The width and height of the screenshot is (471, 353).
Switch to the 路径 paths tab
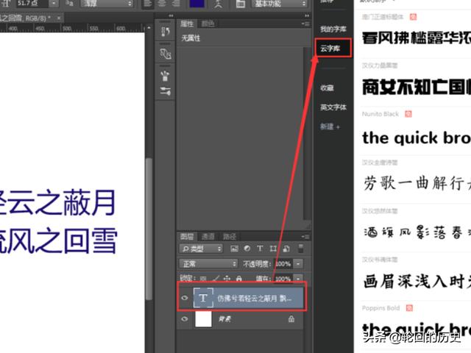[230, 236]
